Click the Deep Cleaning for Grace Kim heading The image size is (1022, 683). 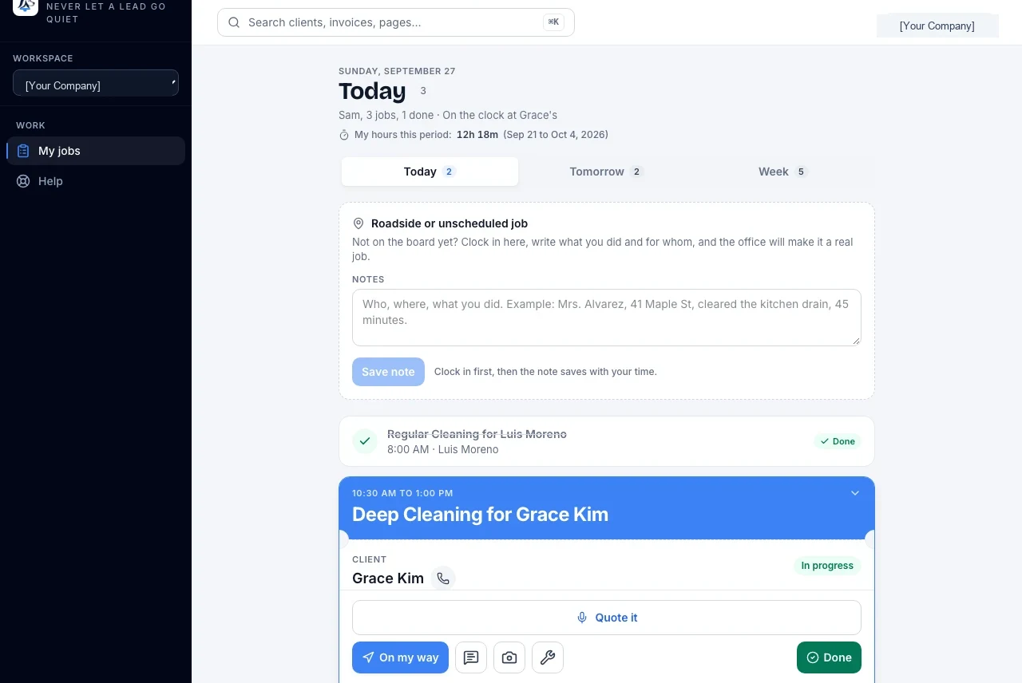click(480, 515)
